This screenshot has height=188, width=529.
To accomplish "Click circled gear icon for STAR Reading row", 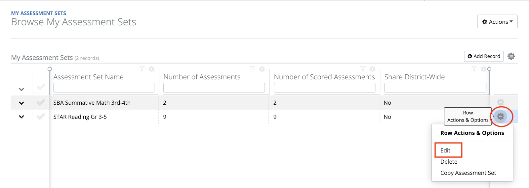I will tap(501, 116).
